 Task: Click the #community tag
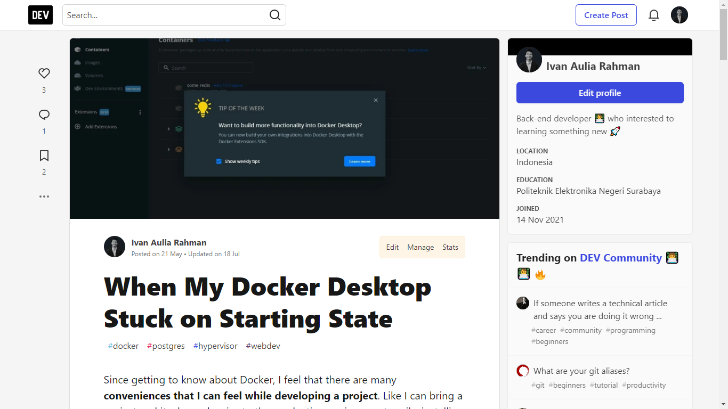(581, 330)
